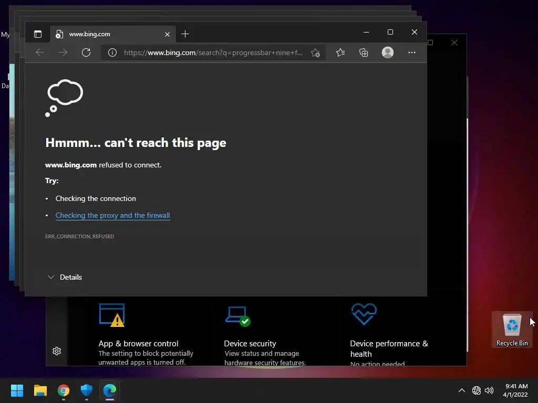538x403 pixels.
Task: Open Checking the proxy and the firewall link
Action: (x=112, y=215)
